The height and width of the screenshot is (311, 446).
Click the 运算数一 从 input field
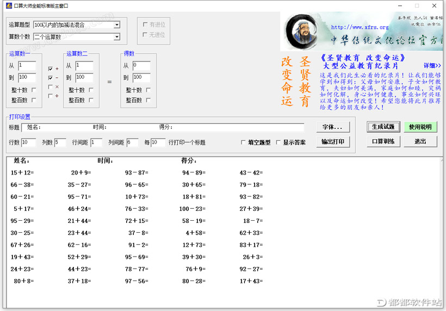click(x=27, y=66)
